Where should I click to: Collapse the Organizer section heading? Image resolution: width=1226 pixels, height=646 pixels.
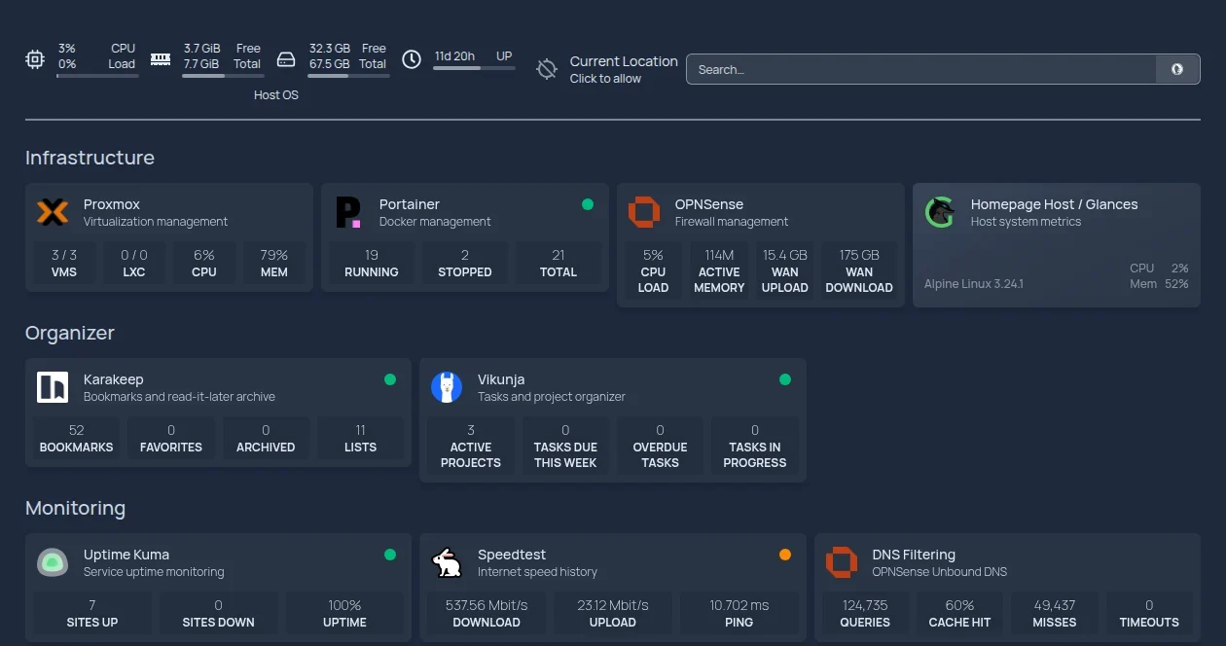tap(70, 333)
